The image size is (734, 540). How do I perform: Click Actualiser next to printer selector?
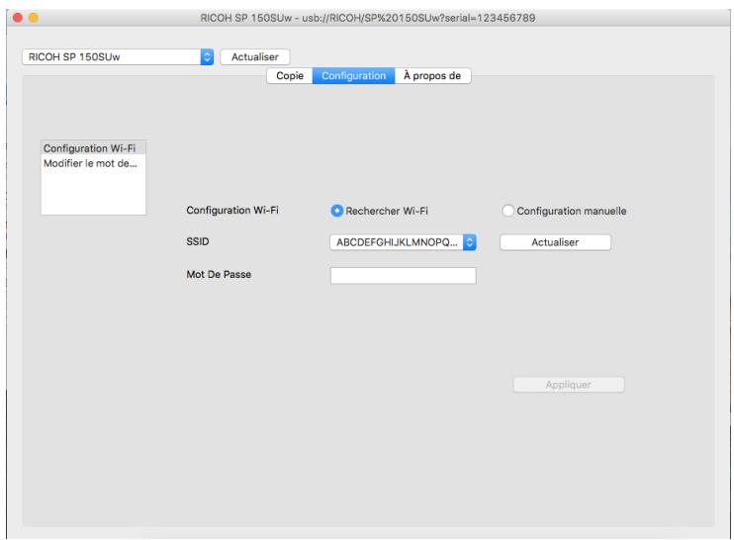pyautogui.click(x=255, y=57)
